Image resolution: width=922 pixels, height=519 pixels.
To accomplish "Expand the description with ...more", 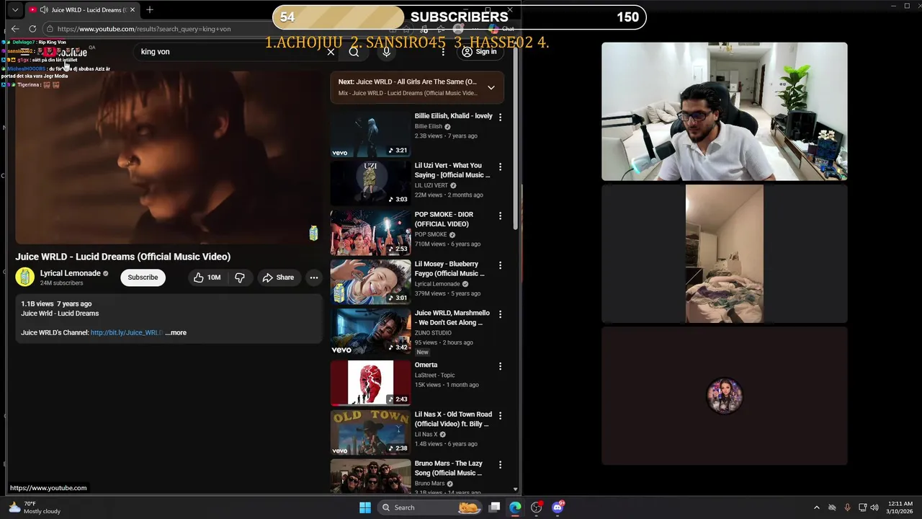I will click(x=176, y=333).
